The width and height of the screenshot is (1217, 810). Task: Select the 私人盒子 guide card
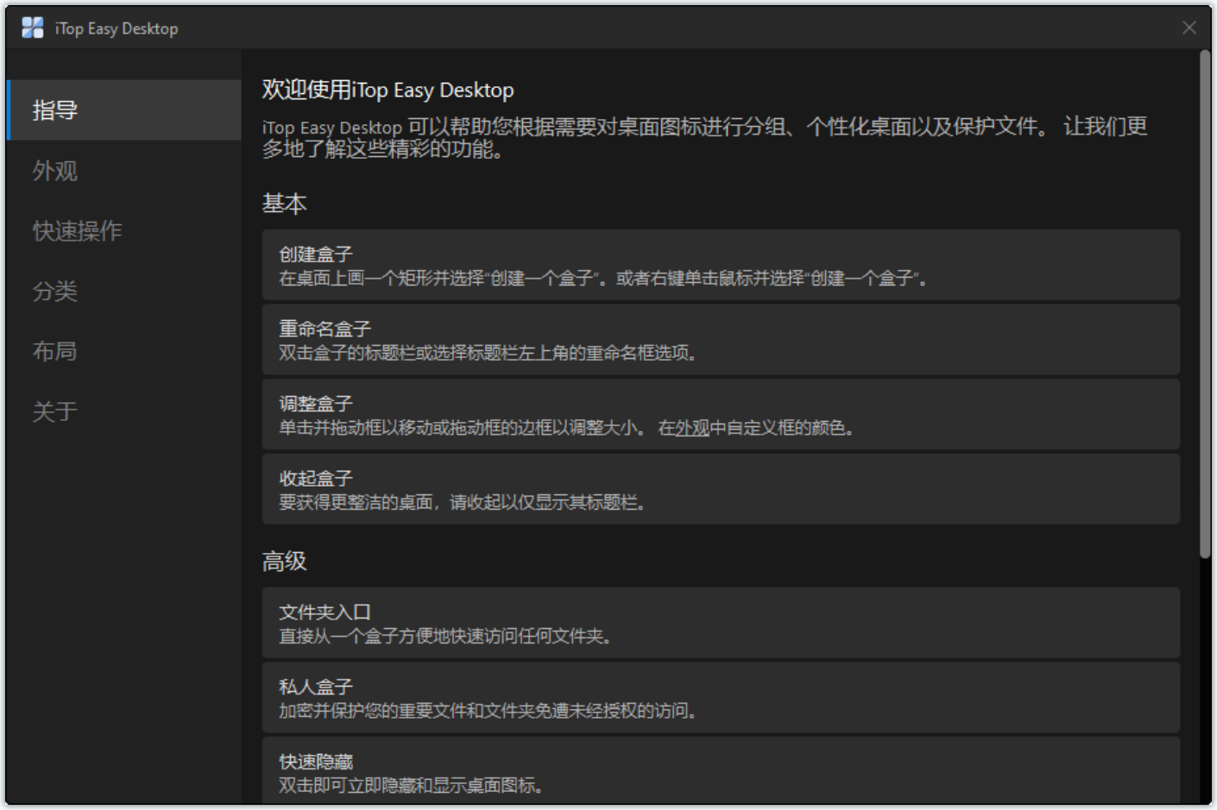[721, 698]
